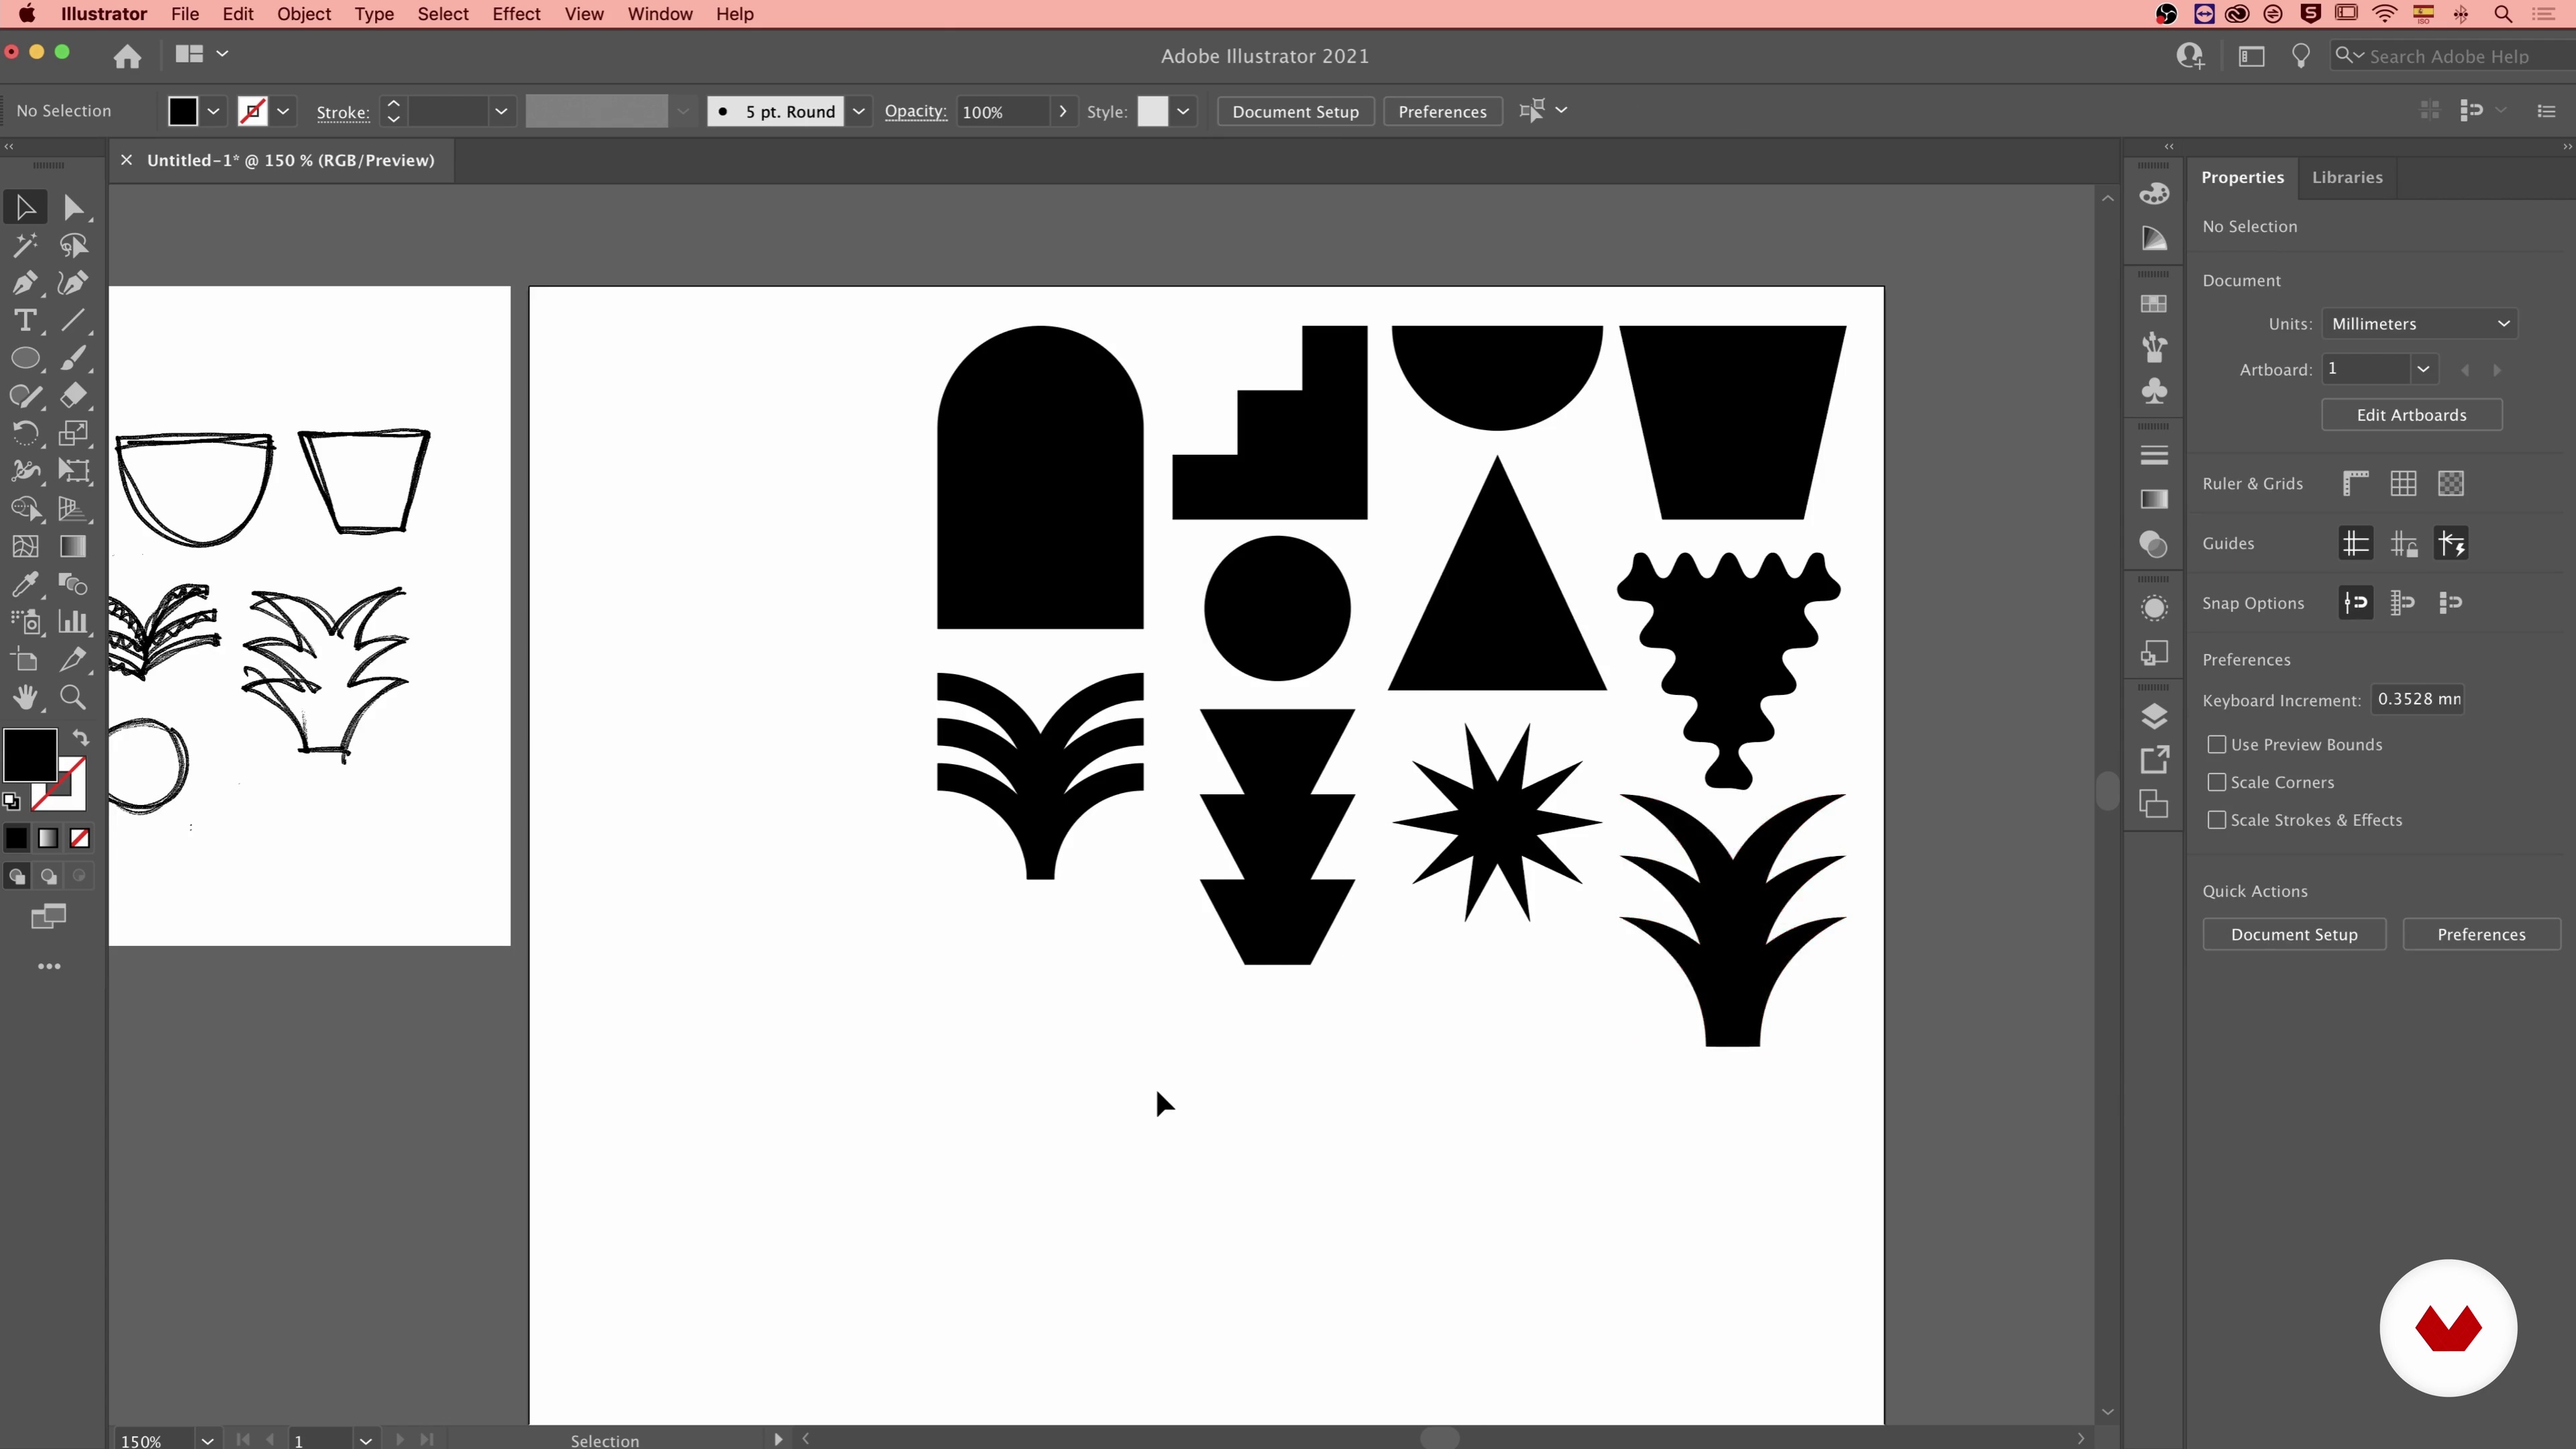Open the 5 pt. Round brush dropdown
The width and height of the screenshot is (2576, 1449).
tap(858, 111)
